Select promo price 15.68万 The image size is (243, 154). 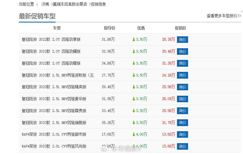(x=169, y=146)
